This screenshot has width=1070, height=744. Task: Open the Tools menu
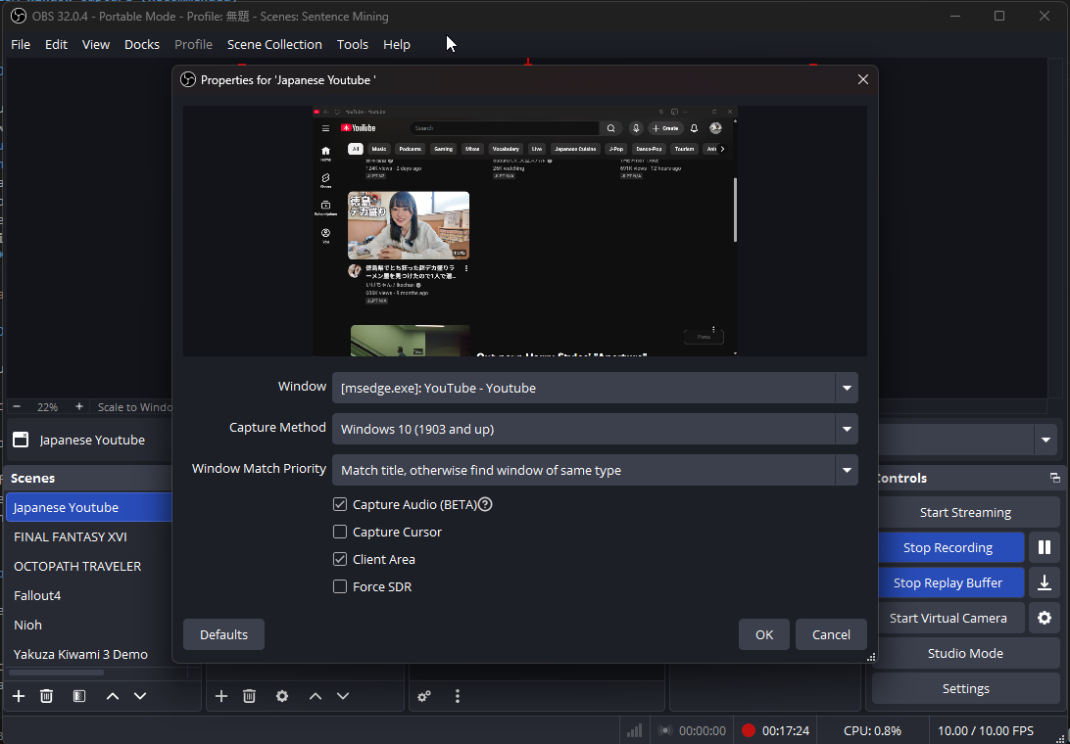coord(352,44)
